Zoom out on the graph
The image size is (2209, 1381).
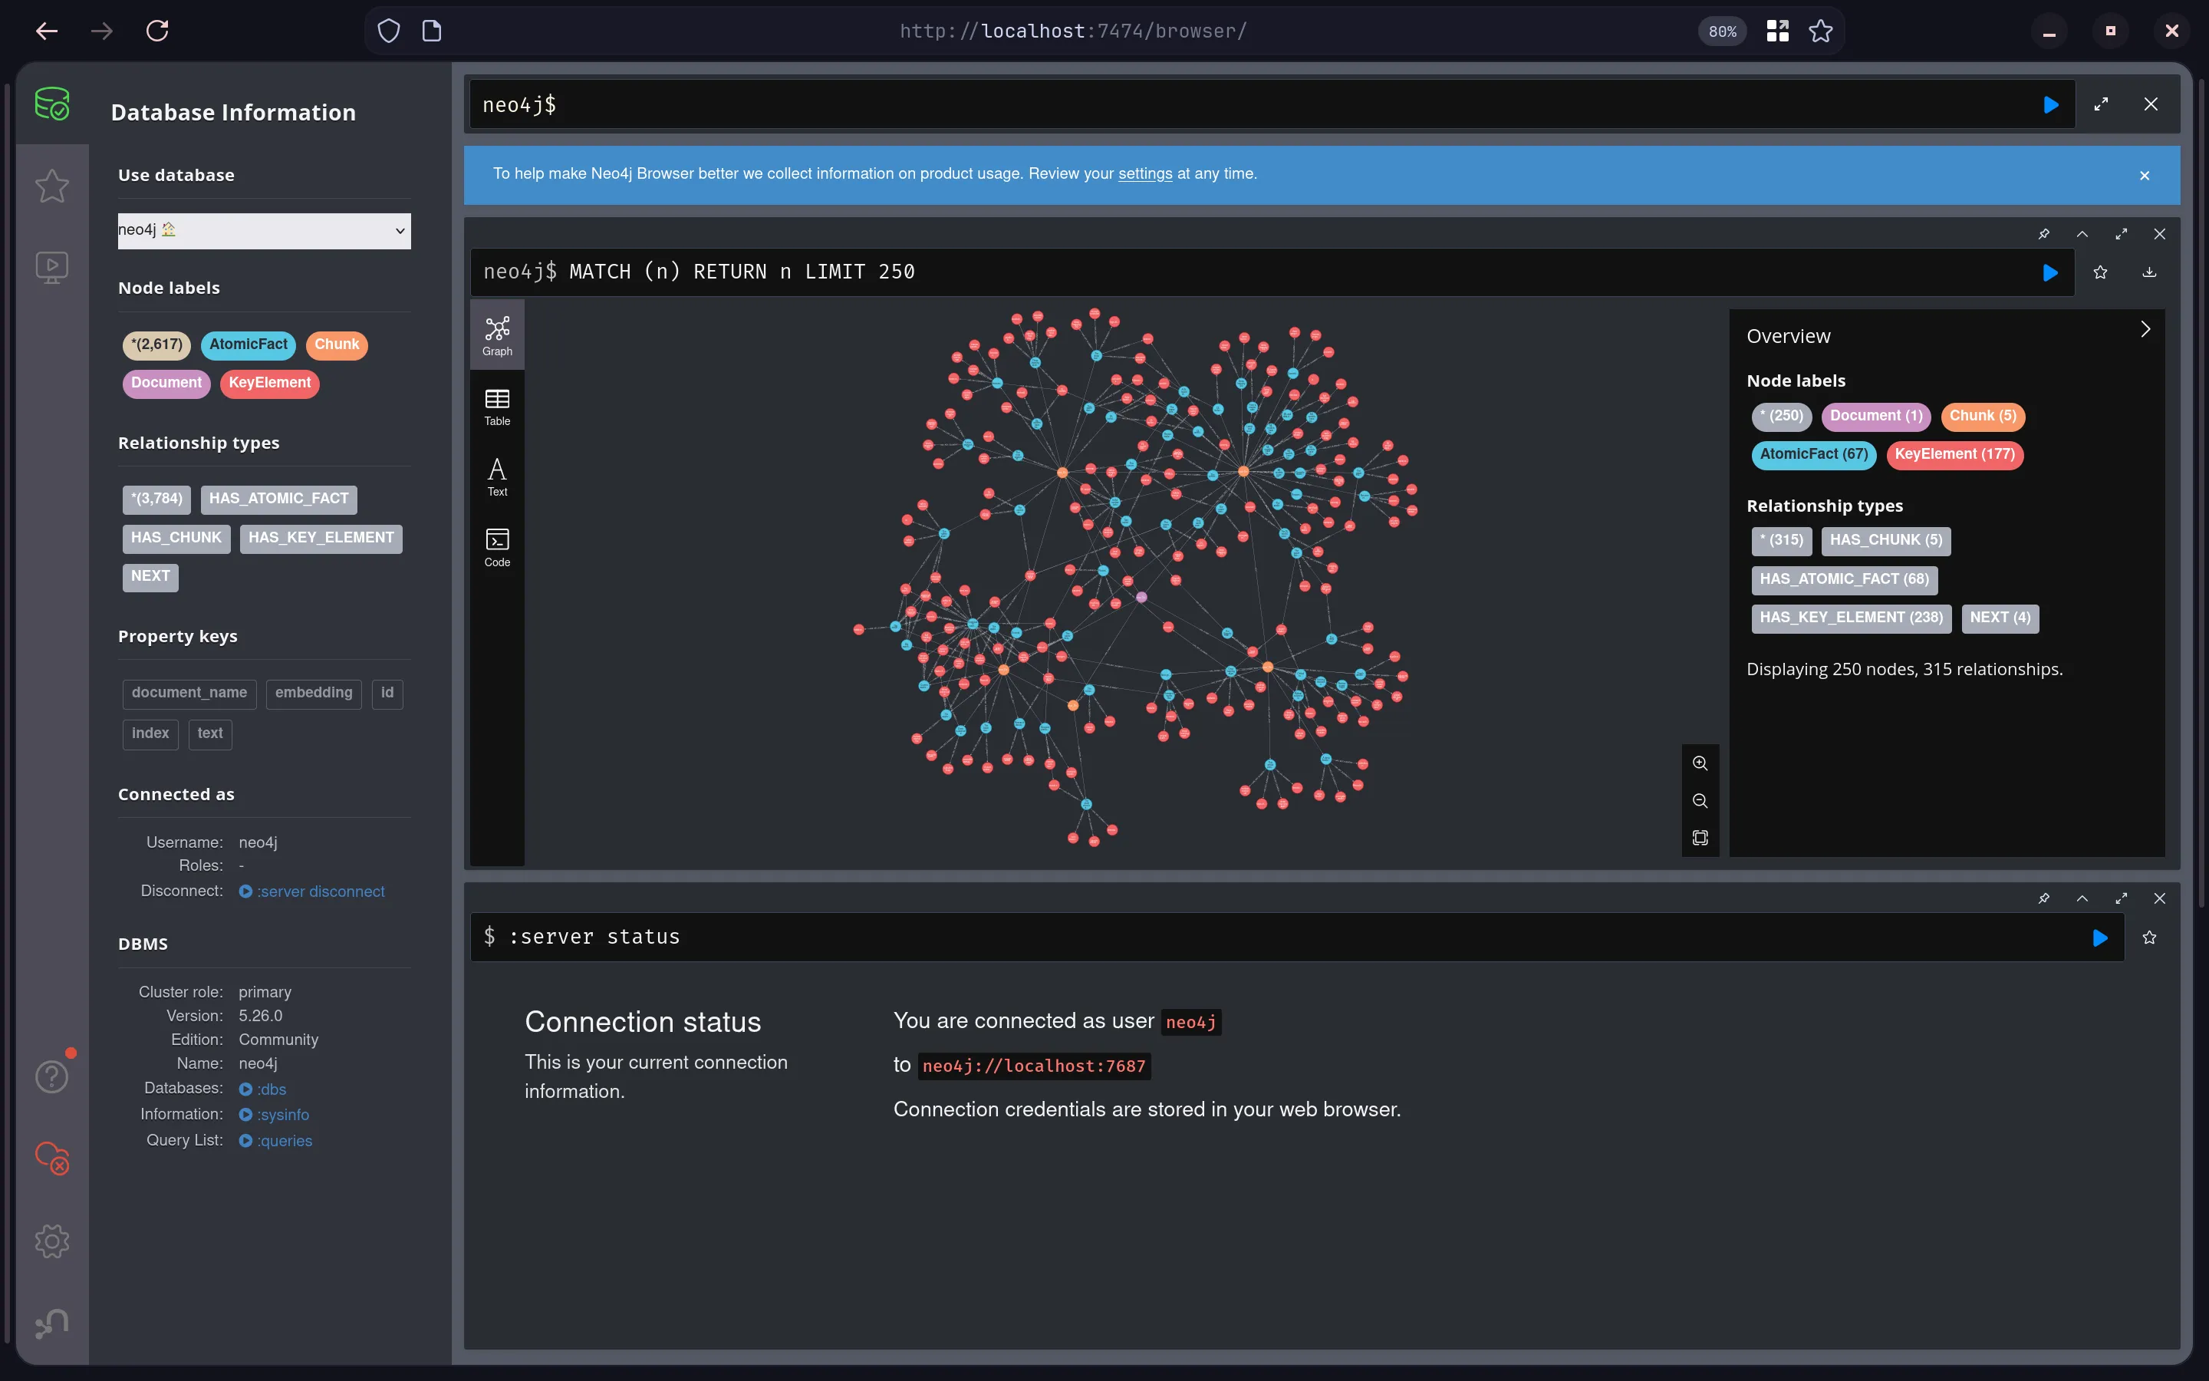1700,800
